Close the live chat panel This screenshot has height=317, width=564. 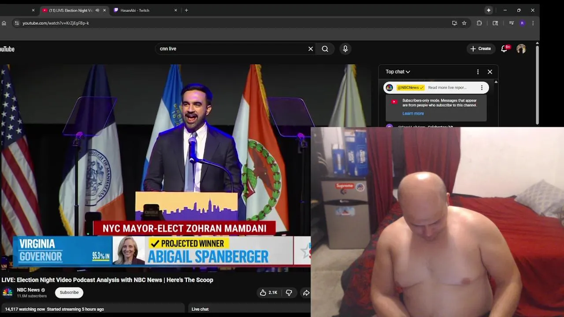coord(490,72)
